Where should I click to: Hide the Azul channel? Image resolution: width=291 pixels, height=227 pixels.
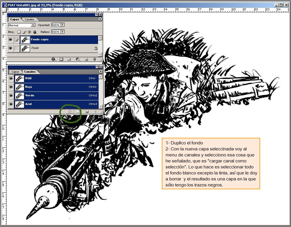click(x=11, y=104)
